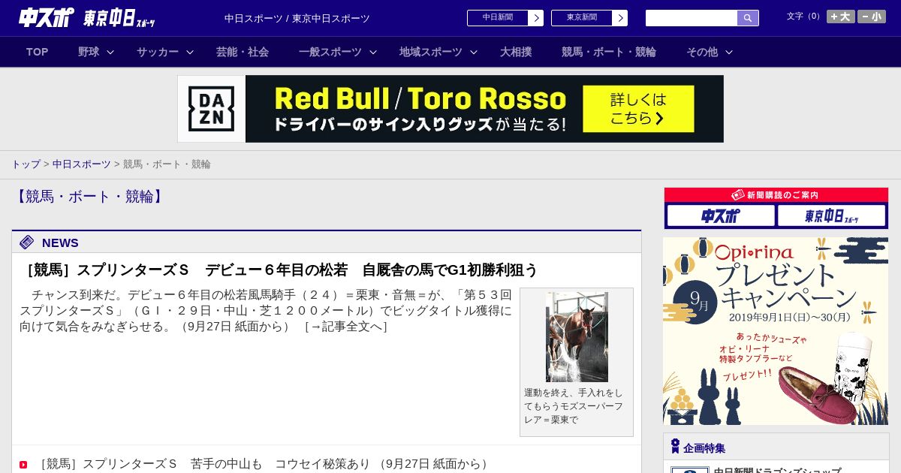Expand the 野球 dropdown menu
Viewport: 901px width, 473px height.
coord(96,52)
